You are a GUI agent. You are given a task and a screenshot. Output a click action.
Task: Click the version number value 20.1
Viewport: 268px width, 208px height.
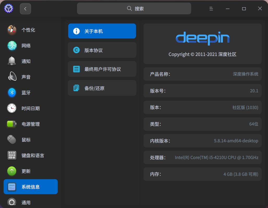(x=254, y=91)
